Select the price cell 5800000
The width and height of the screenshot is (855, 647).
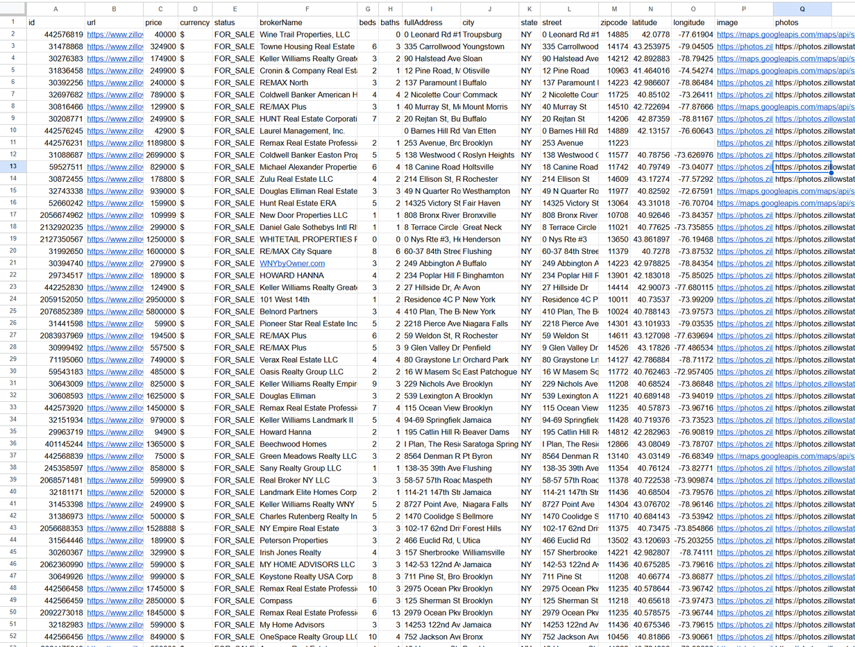point(160,312)
